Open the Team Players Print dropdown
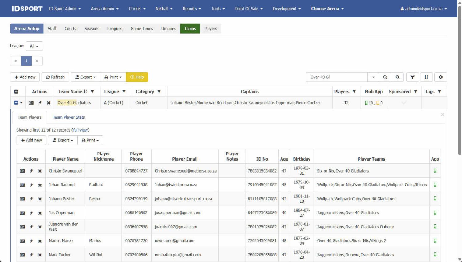The width and height of the screenshot is (462, 262). coord(90,140)
